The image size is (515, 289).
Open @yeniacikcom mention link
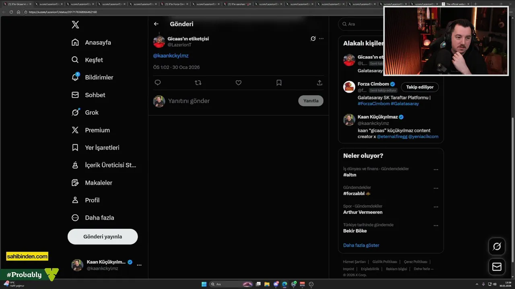tap(423, 136)
